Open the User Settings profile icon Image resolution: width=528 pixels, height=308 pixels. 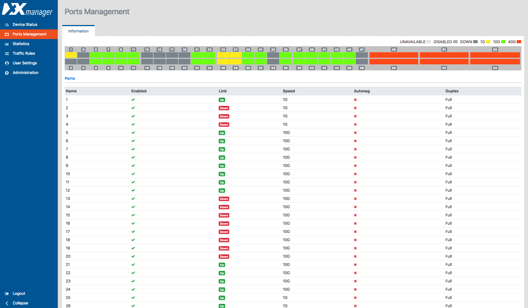(7, 63)
